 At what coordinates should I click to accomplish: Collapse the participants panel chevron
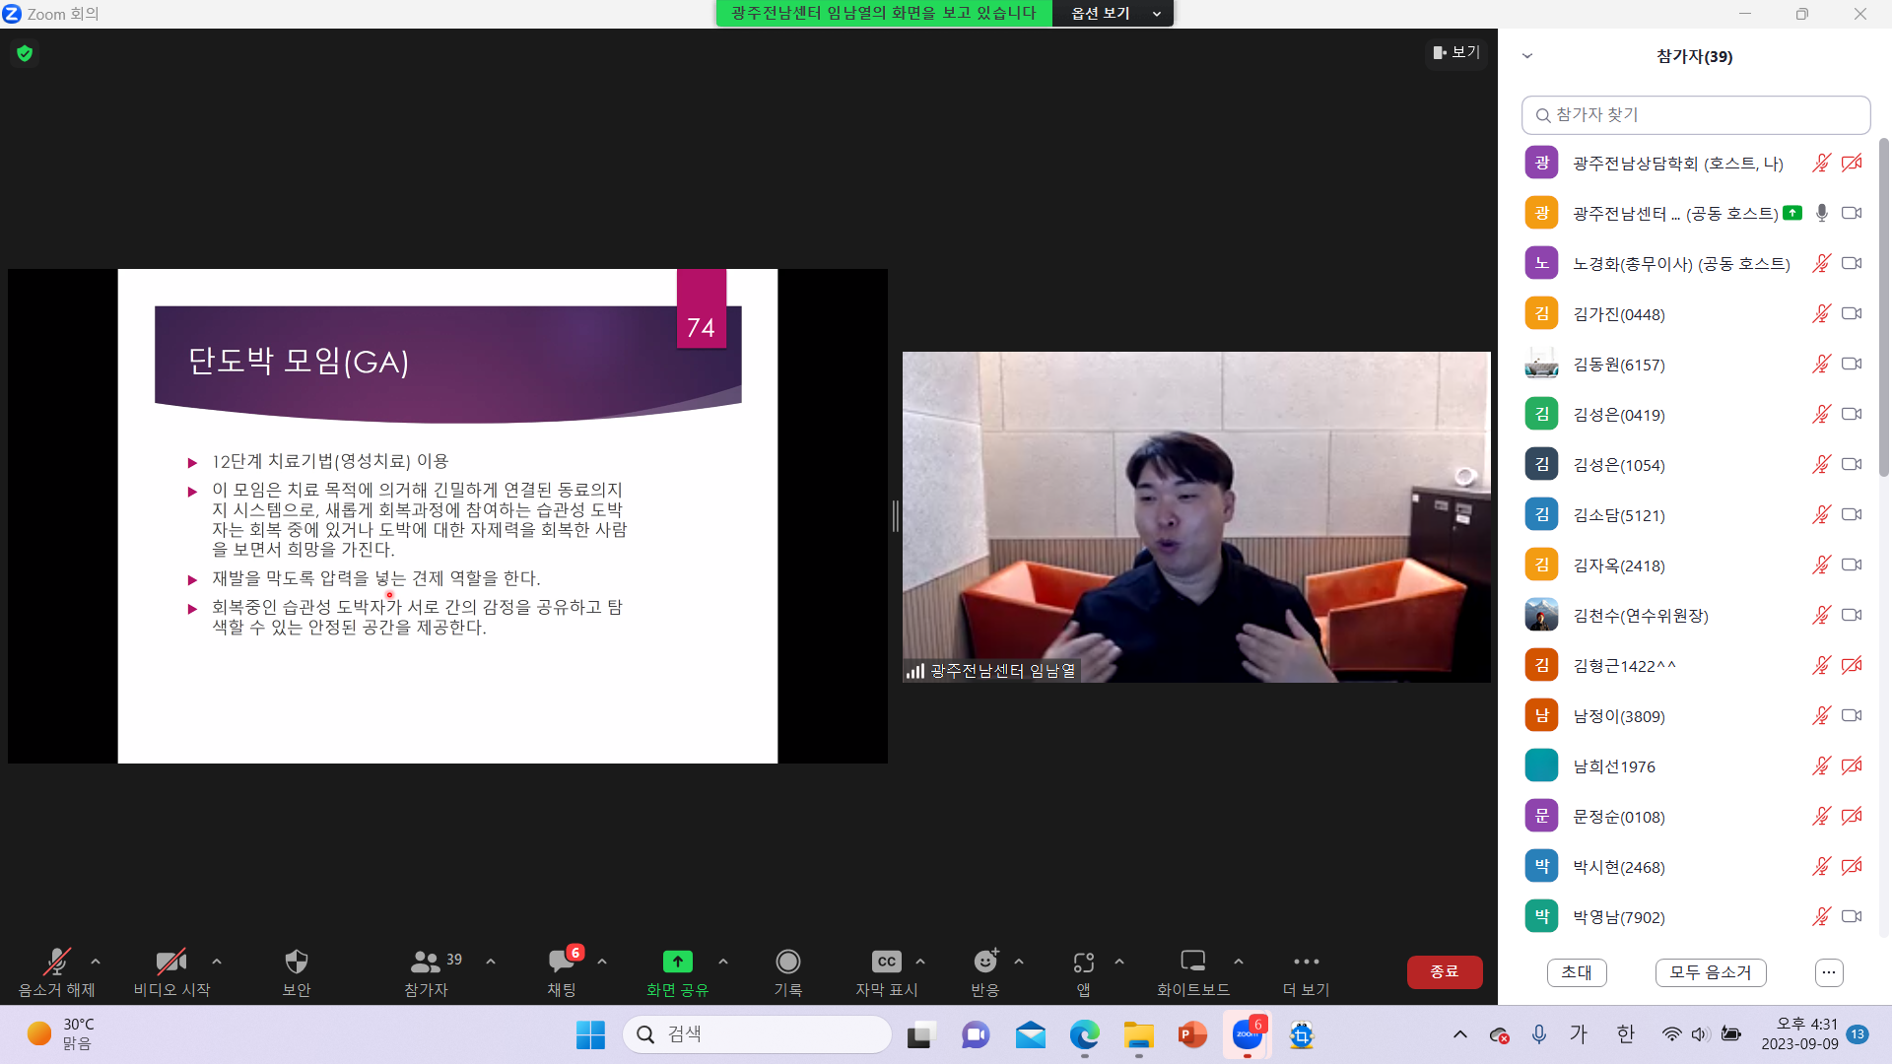coord(1527,56)
